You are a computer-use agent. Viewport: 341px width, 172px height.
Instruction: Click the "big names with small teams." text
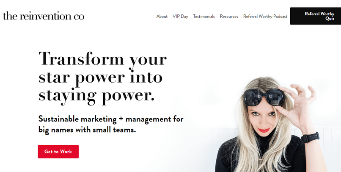(87, 130)
